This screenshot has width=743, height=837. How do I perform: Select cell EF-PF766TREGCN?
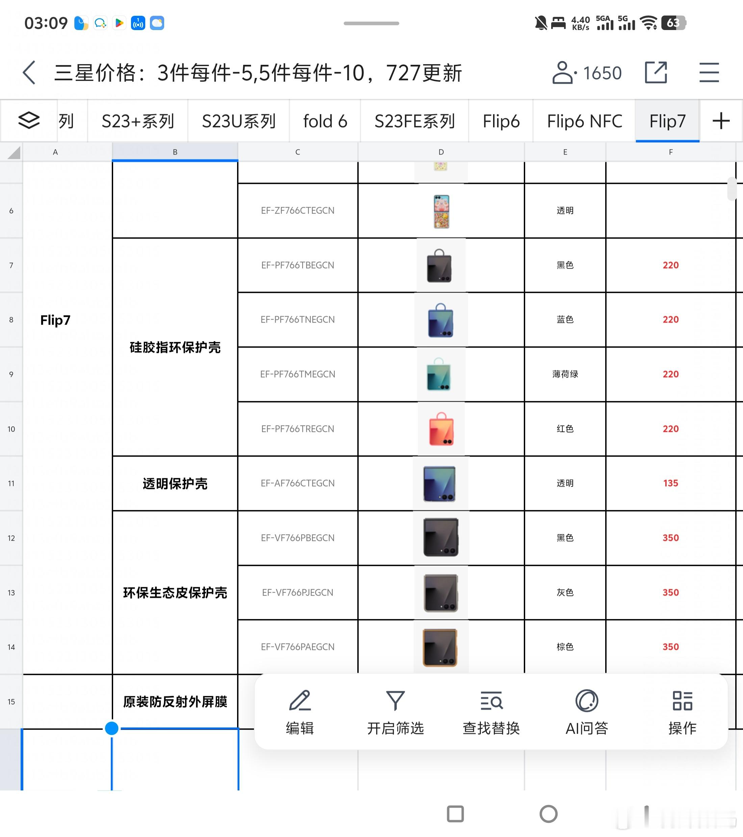pos(298,429)
